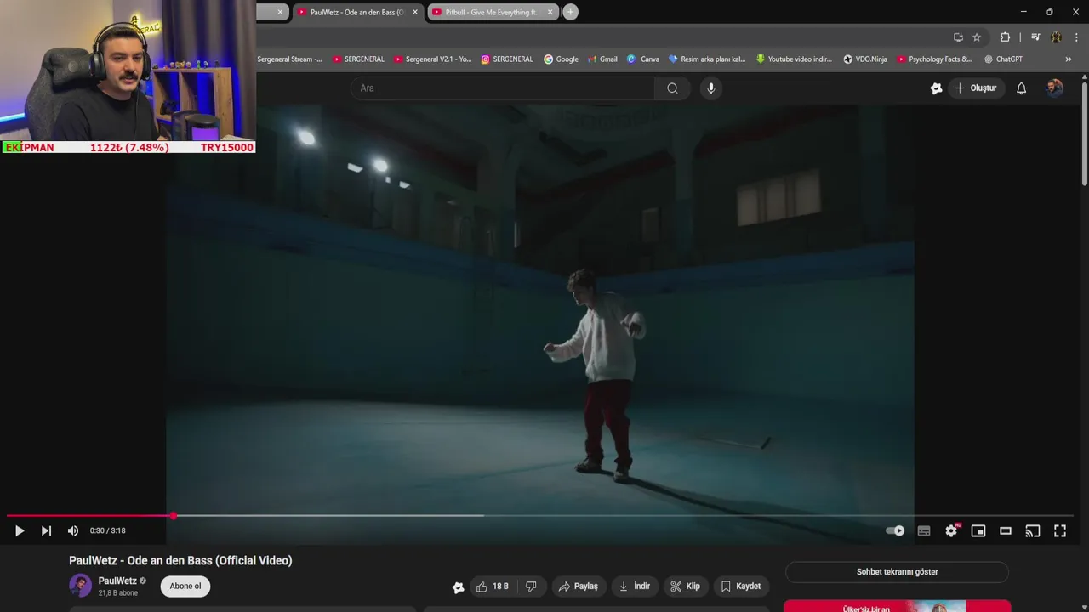The width and height of the screenshot is (1089, 612).
Task: Switch to Pitbull - Give Me Everything tab
Action: (492, 12)
